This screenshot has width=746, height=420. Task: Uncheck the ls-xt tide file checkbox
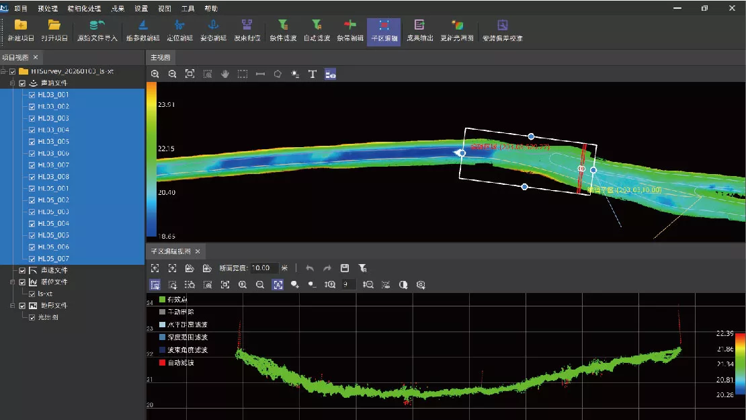tap(32, 294)
